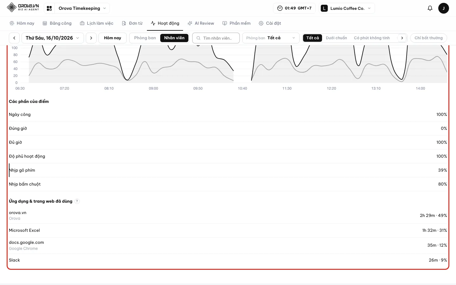
Task: Switch to Nhân viên view
Action: coord(174,38)
